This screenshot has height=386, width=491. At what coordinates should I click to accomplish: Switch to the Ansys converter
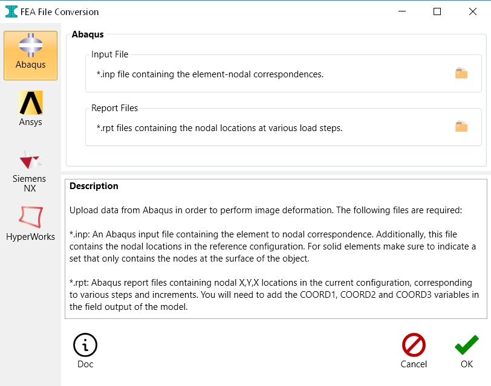30,109
